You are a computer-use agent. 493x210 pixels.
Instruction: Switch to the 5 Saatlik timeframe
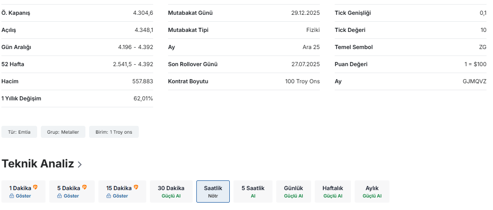253,191
